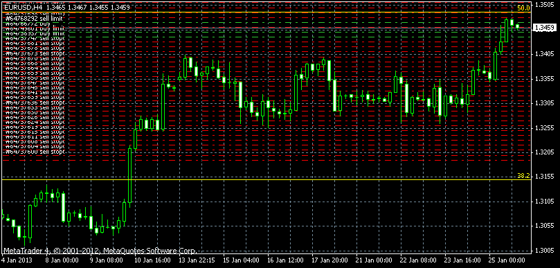The height and width of the screenshot is (268, 560).
Task: Click the 1.3005 price axis label
Action: pos(545,251)
